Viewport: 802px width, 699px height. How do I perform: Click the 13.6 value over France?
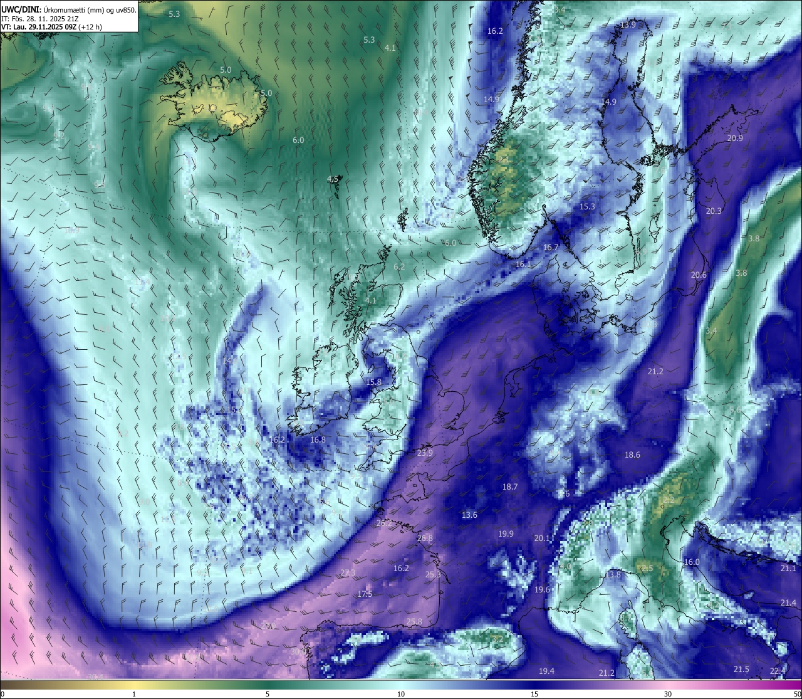tap(469, 515)
